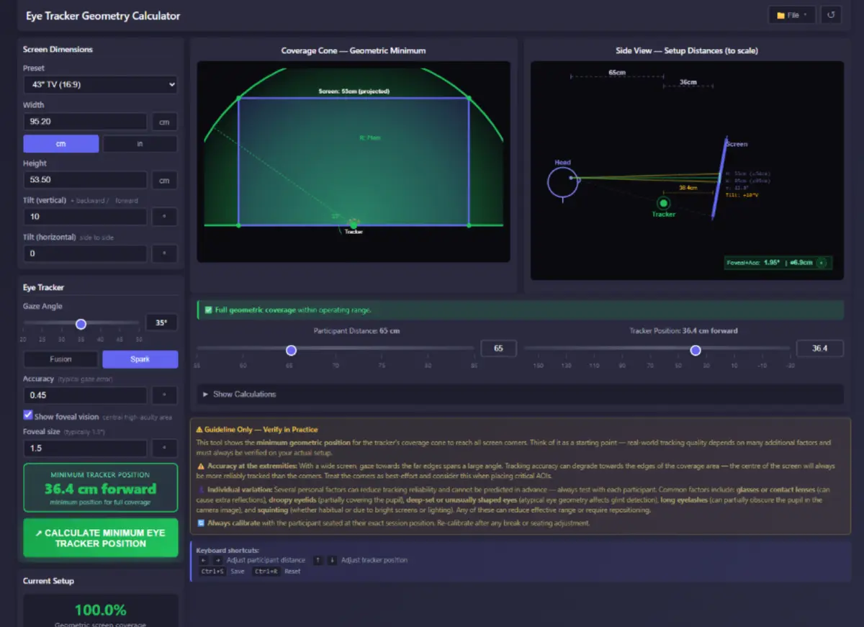Click the Side View diagram title
Image resolution: width=864 pixels, height=627 pixels.
[687, 51]
